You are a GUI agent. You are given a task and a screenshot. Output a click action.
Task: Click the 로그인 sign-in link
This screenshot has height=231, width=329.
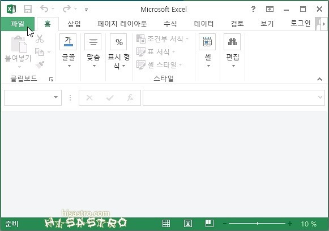[301, 23]
